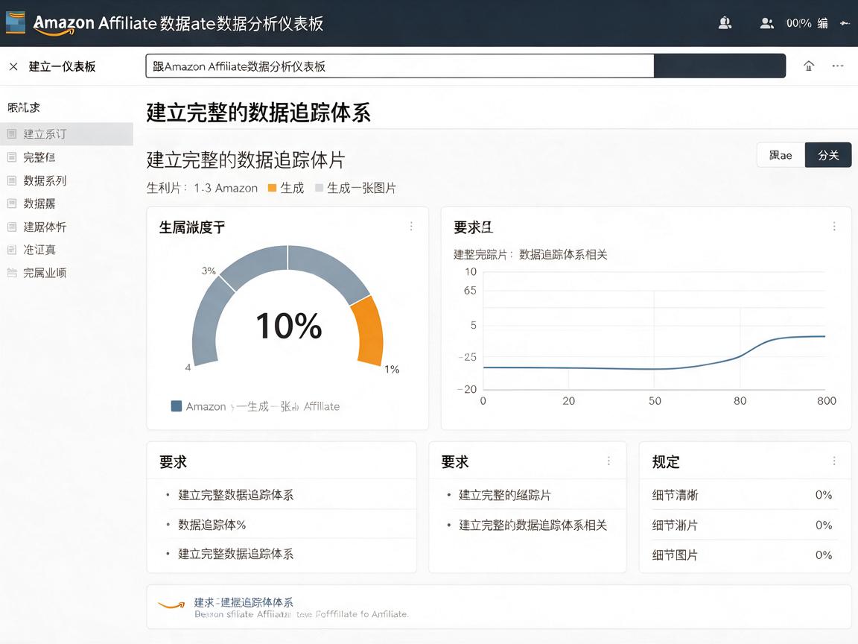The height and width of the screenshot is (644, 858).
Task: Open the team members icon in header
Action: [x=766, y=23]
